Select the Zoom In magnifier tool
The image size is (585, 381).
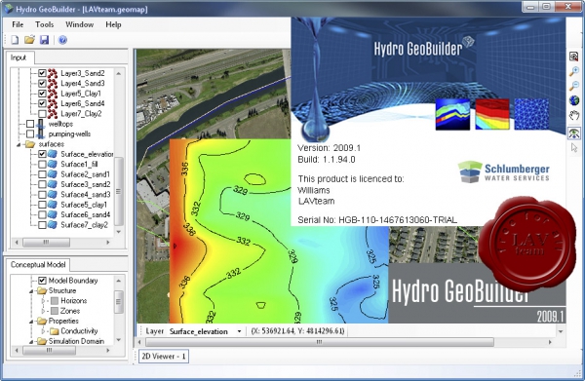pyautogui.click(x=574, y=71)
